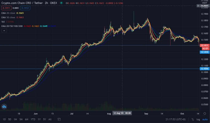The width and height of the screenshot is (210, 123).
Task: Click the red sell price 0.1411 button
Action: click(6, 8)
